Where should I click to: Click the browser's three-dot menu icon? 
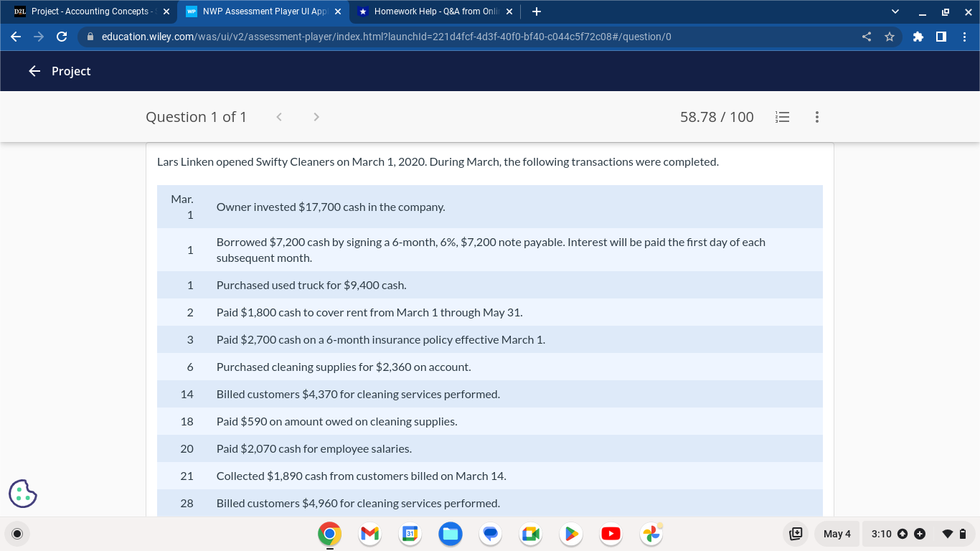[x=965, y=36]
